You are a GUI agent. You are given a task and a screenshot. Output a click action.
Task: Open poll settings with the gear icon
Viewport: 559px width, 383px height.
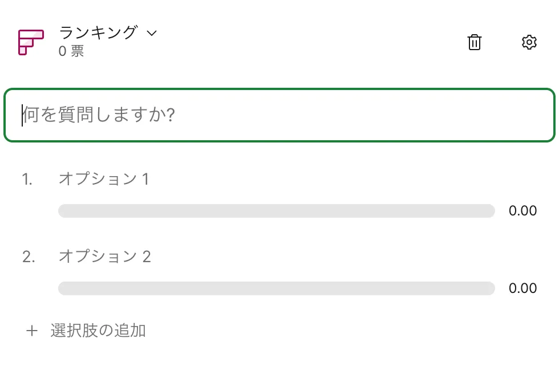(529, 42)
